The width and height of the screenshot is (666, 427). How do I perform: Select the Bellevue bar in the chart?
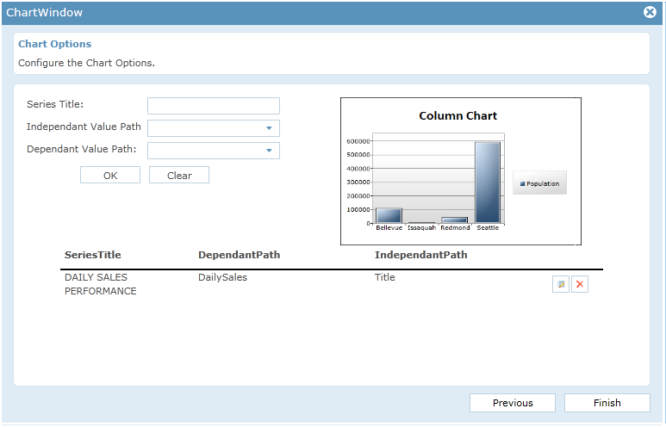[389, 215]
